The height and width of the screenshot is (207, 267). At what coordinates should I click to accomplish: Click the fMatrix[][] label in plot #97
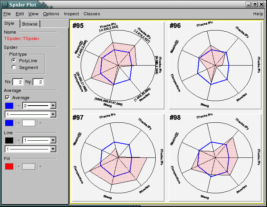[x=77, y=139]
